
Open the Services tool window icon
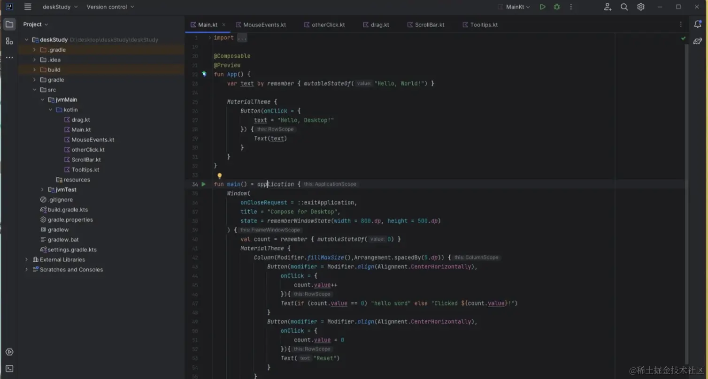pos(9,352)
